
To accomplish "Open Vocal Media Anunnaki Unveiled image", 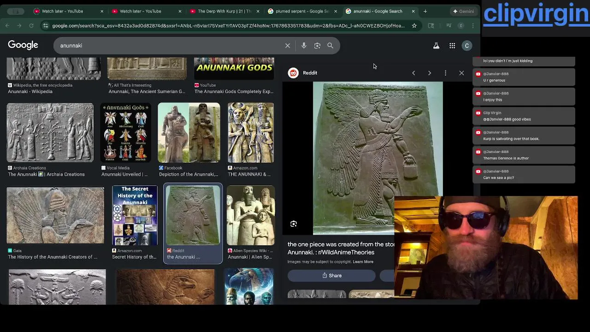I will (x=125, y=133).
